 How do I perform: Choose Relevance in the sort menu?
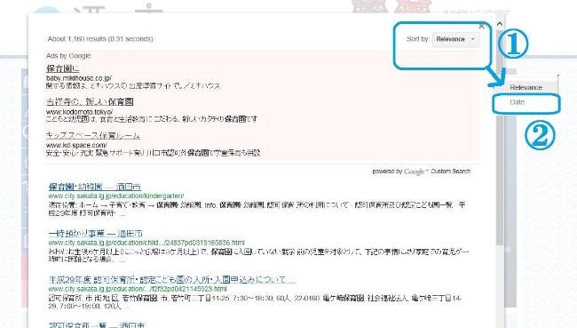526,87
